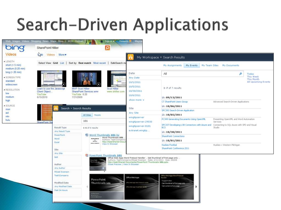Click the search field containing 101
281x210 pixels.
pyautogui.click(x=104, y=121)
